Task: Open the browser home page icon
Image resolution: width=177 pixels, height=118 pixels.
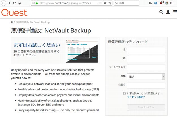Action: pos(20,3)
